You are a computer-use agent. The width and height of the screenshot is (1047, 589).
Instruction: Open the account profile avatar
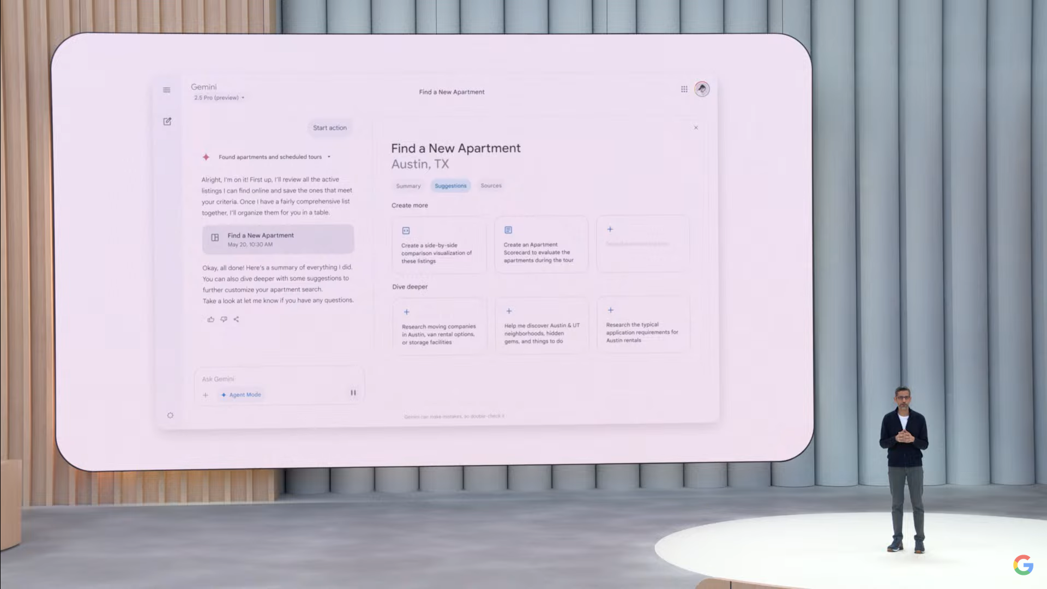tap(702, 89)
